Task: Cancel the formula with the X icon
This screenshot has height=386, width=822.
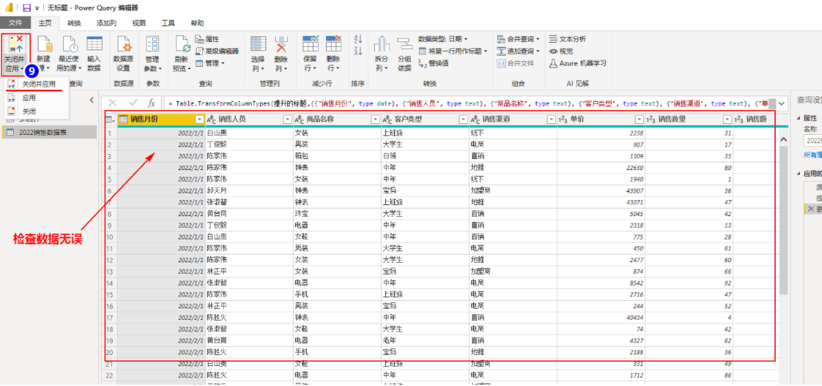Action: [113, 103]
